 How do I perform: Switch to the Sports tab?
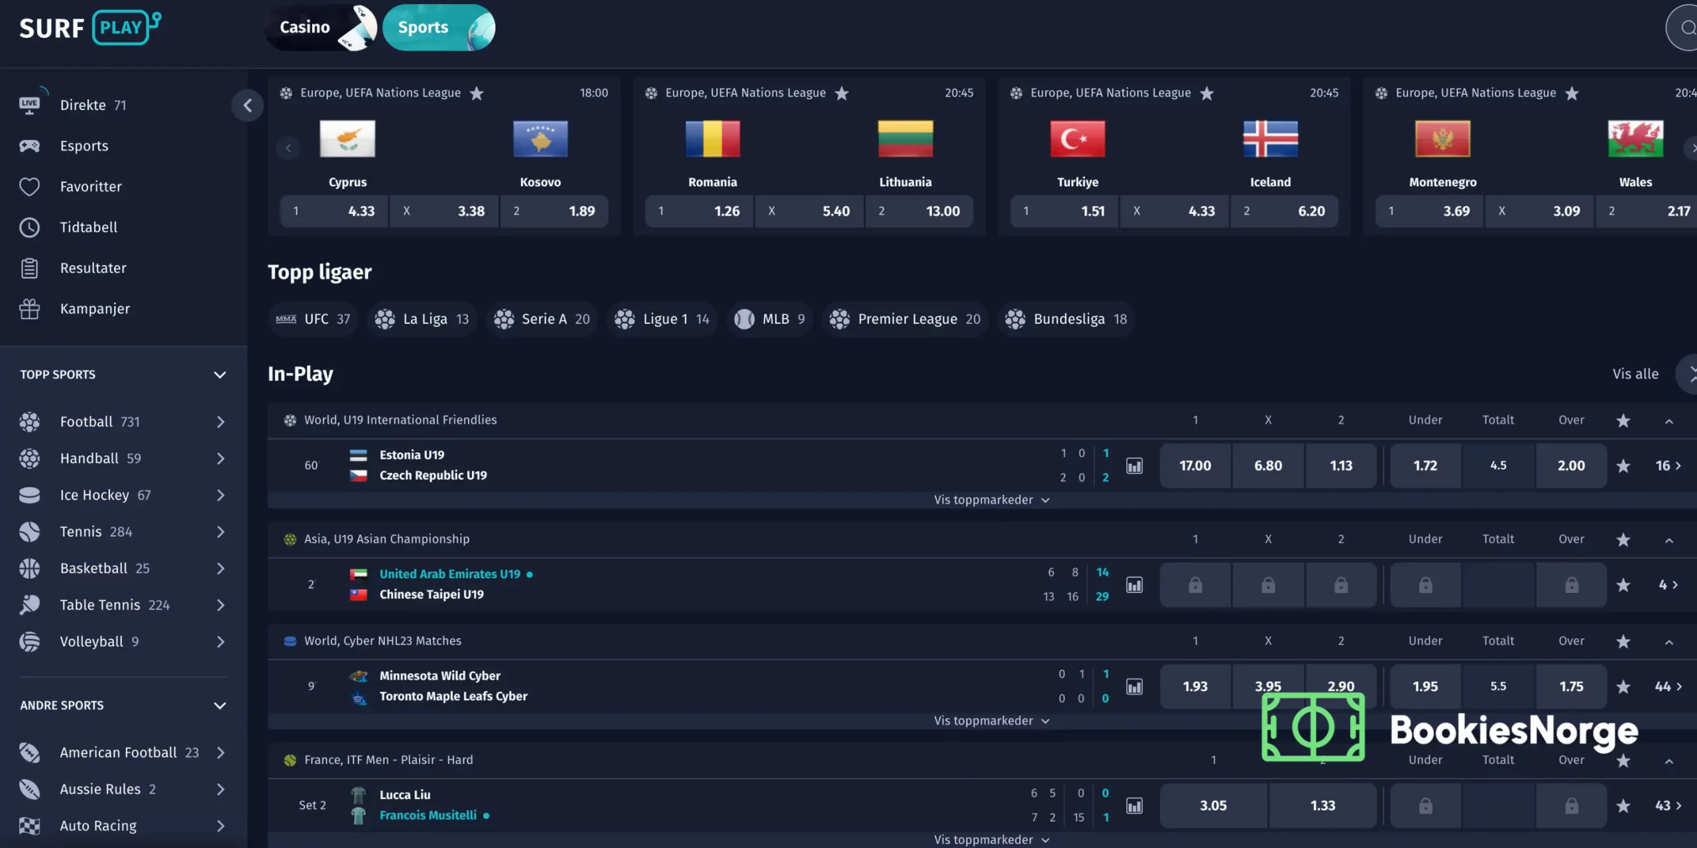tap(439, 27)
